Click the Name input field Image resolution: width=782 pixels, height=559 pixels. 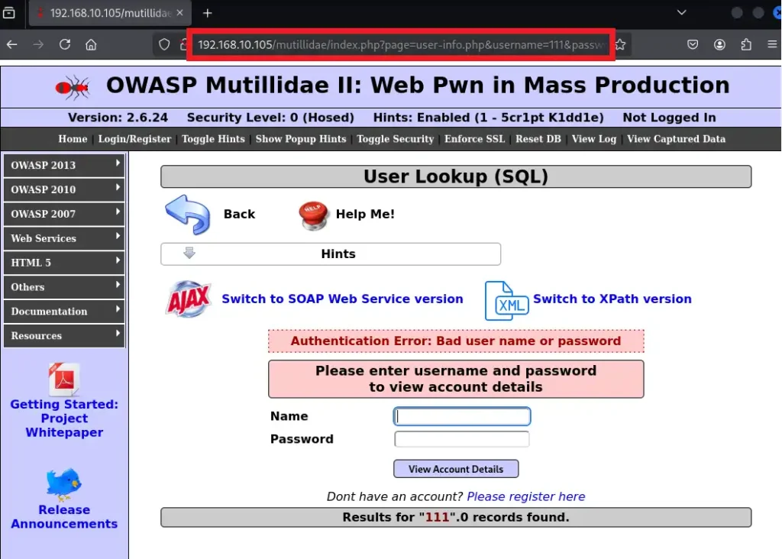pos(462,416)
